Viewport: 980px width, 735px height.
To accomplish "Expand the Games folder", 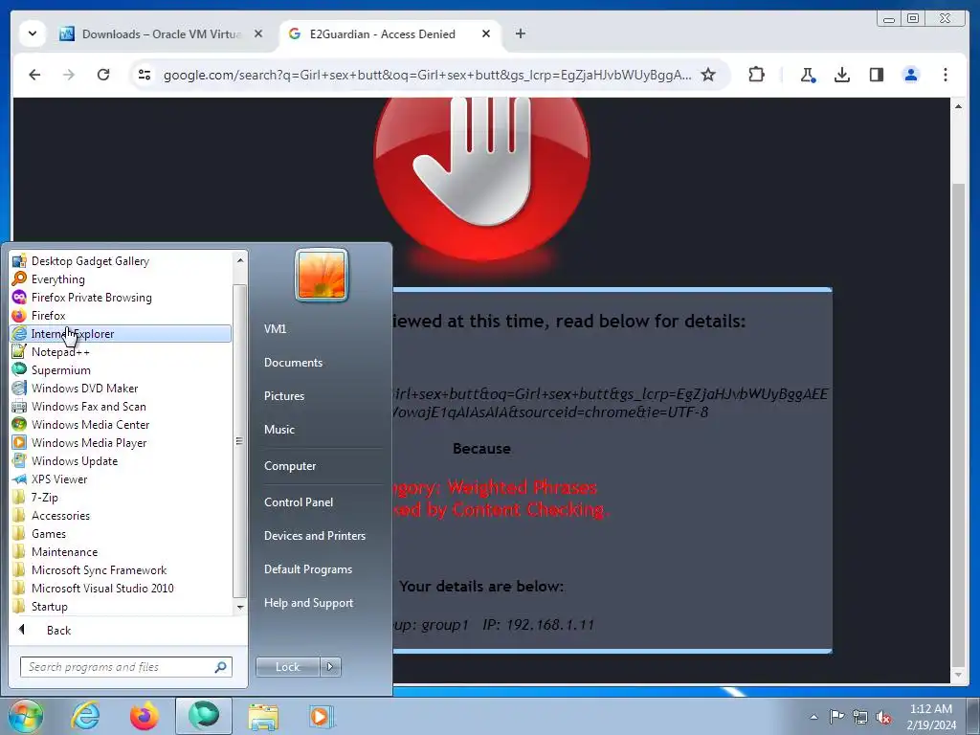I will tap(121, 534).
